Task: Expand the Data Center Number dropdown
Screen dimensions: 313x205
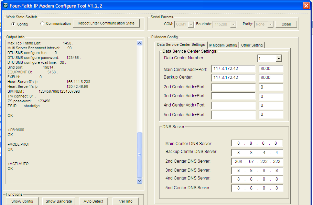Action: 279,59
